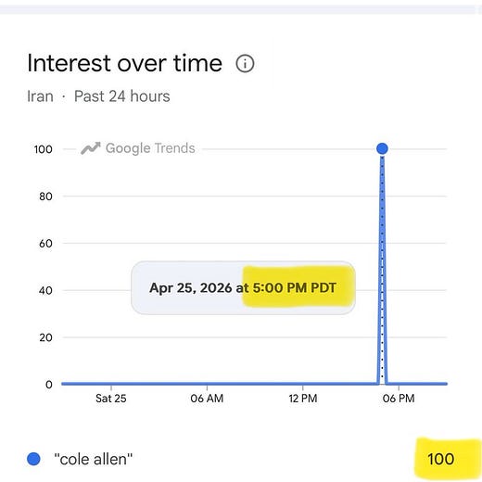Click the 06 AM axis label
This screenshot has height=482, width=482.
click(207, 399)
